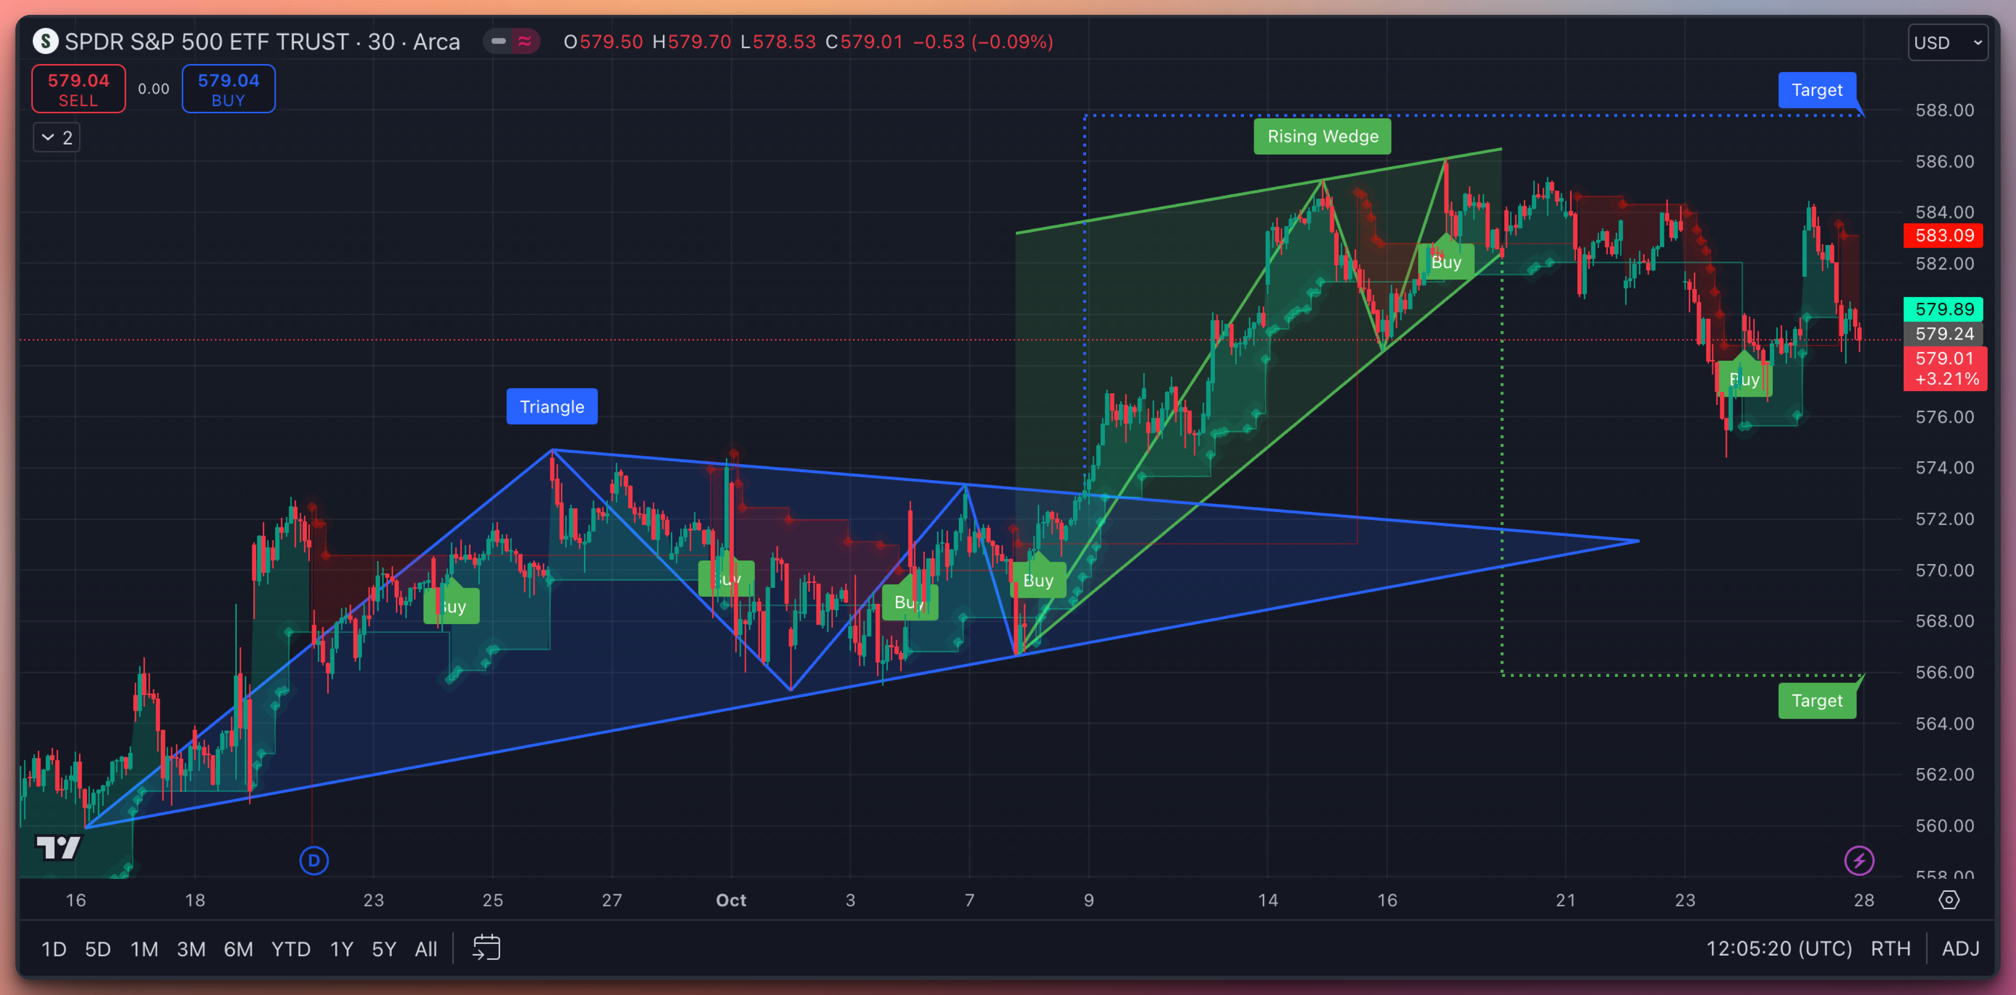The image size is (2016, 995).
Task: Select the 5D time range
Action: (98, 949)
